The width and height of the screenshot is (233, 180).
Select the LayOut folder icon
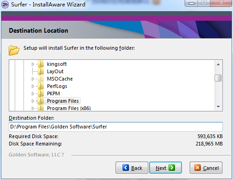[x=41, y=71]
